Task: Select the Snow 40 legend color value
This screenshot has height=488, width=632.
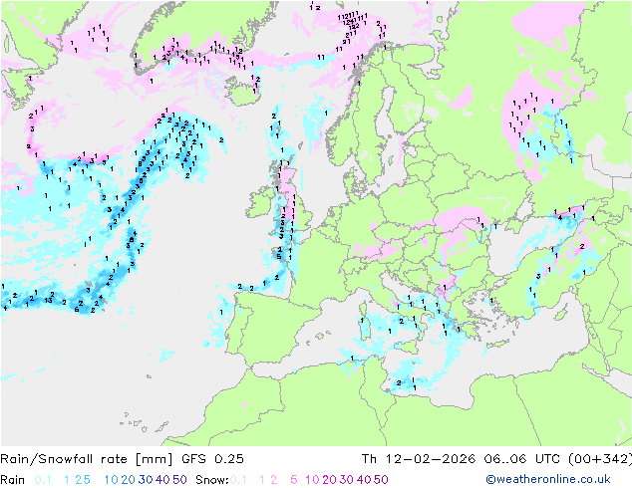Action: pos(364,480)
